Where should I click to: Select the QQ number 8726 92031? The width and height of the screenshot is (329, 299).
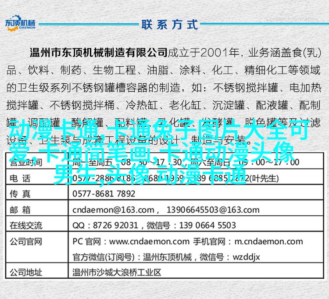coord(115,225)
